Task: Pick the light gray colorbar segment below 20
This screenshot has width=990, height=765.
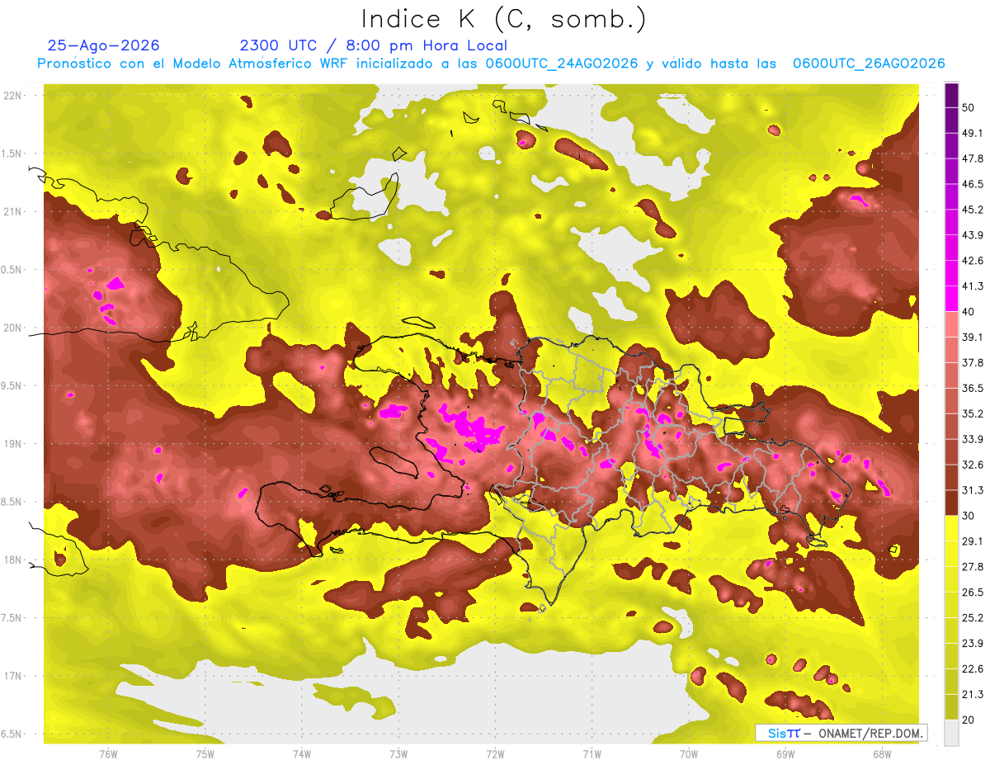Action: pos(951,732)
